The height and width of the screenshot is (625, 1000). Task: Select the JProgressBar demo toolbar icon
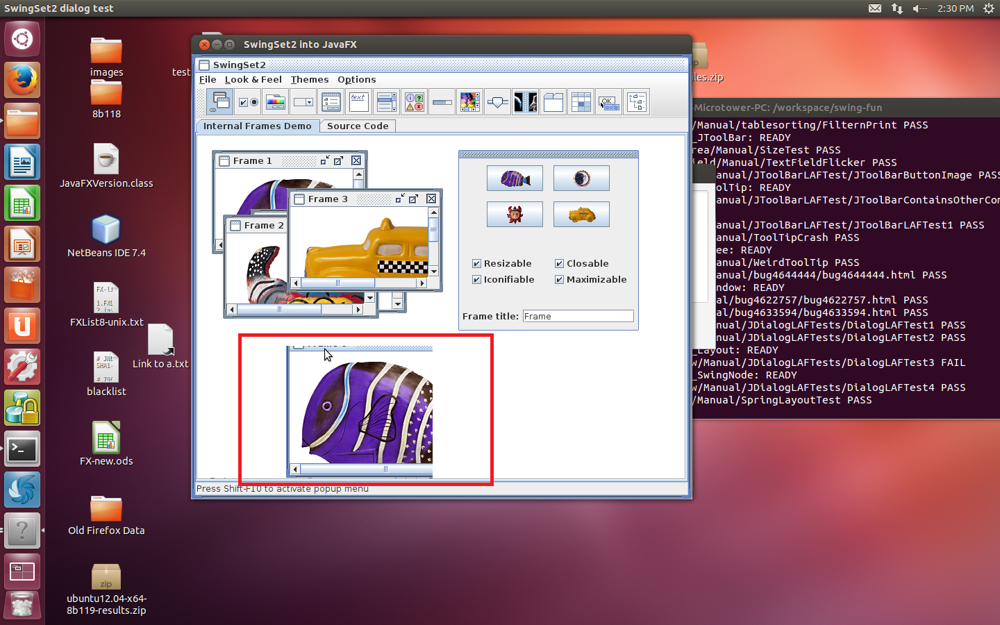[442, 103]
